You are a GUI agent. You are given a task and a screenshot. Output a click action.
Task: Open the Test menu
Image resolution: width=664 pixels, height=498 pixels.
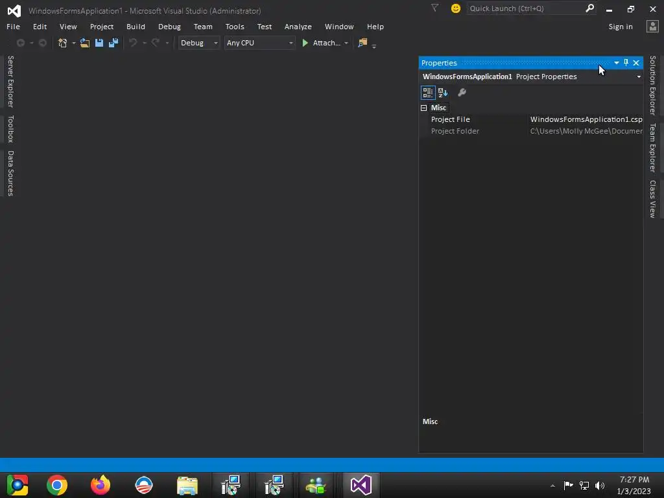265,26
